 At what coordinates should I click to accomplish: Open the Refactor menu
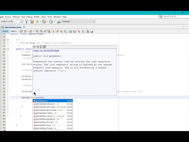click(x=16, y=17)
